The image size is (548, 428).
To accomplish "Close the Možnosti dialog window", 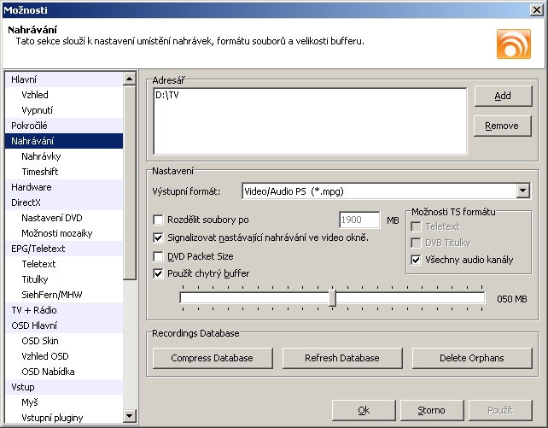I will pos(536,10).
